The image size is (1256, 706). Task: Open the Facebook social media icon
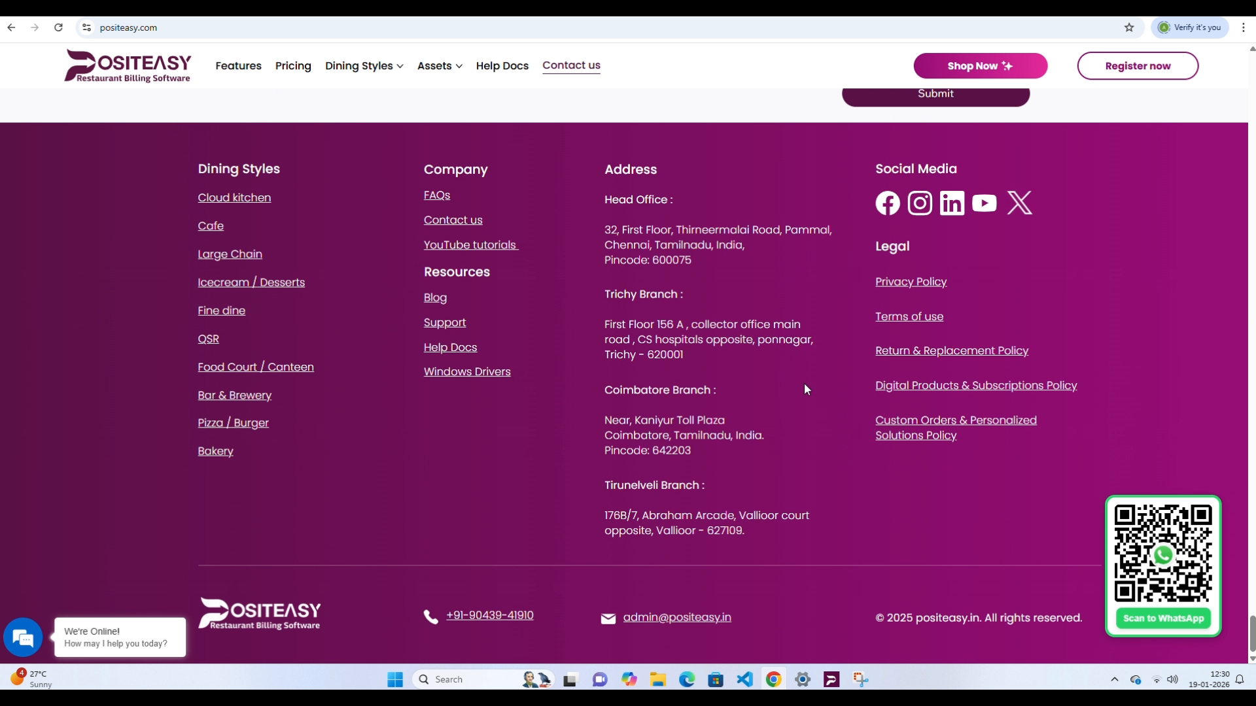888,203
